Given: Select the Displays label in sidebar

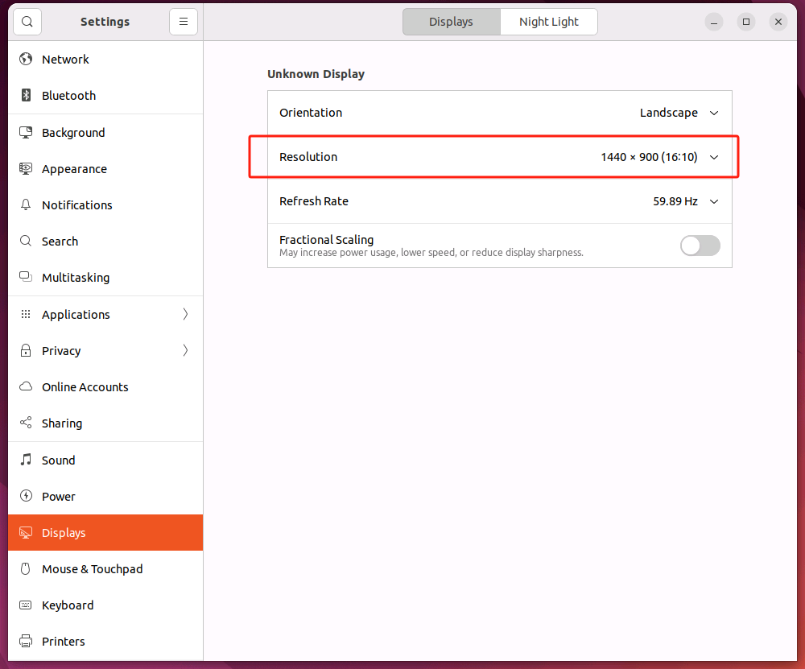Looking at the screenshot, I should point(64,533).
